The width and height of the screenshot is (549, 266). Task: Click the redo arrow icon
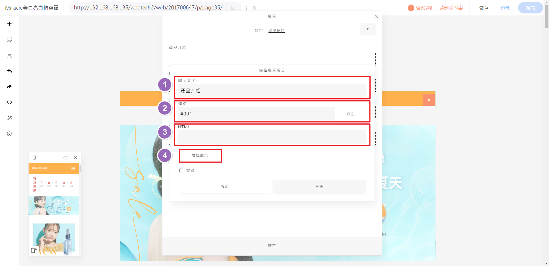point(9,87)
